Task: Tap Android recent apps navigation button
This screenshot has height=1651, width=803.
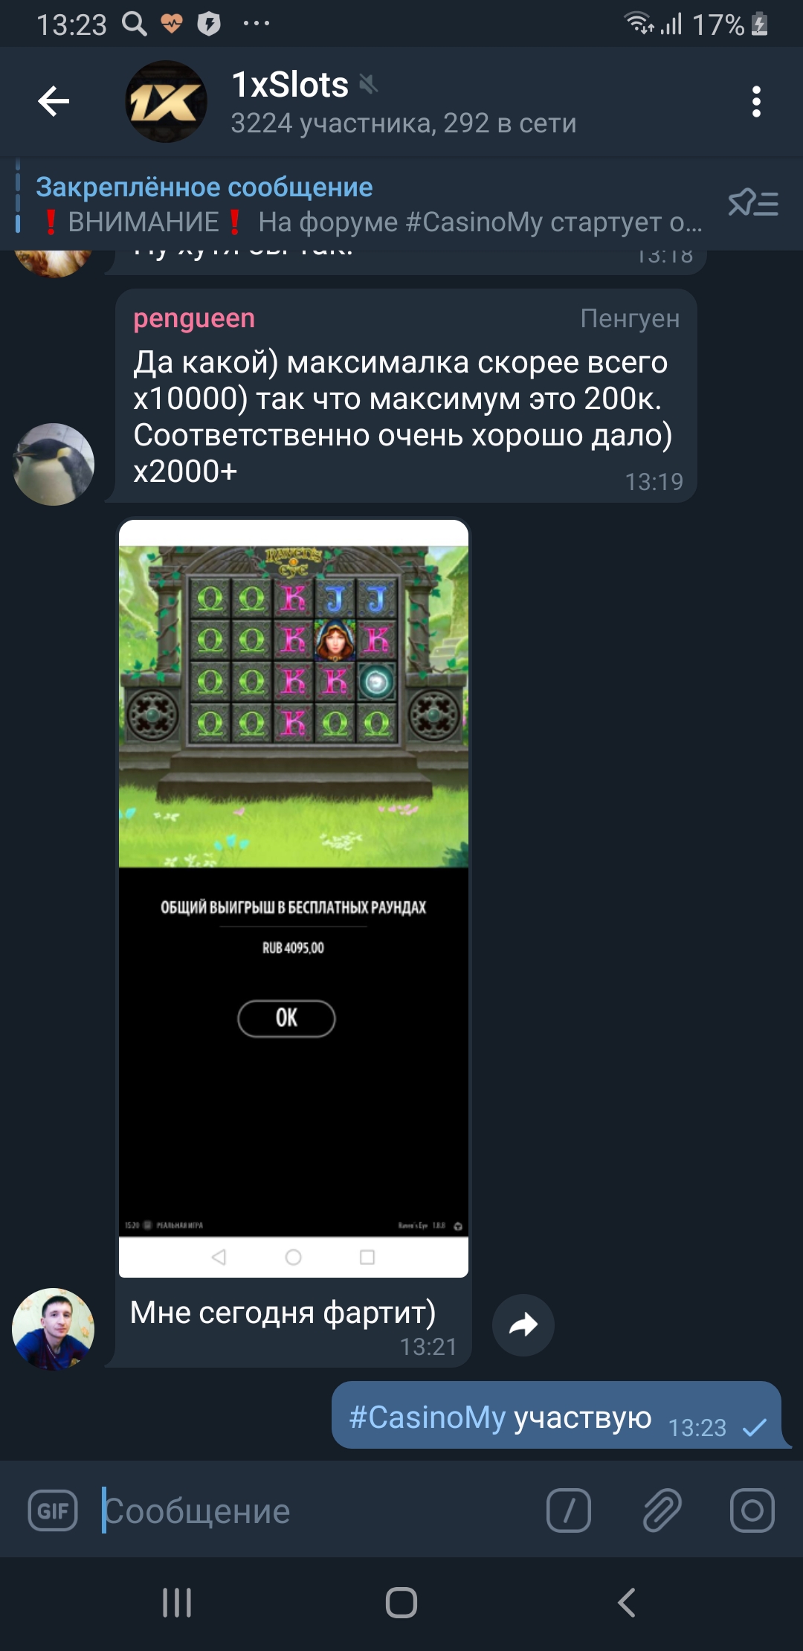Action: [x=177, y=1603]
